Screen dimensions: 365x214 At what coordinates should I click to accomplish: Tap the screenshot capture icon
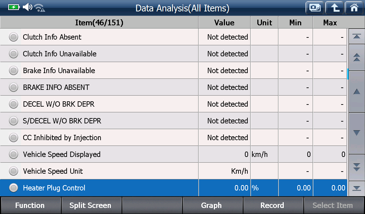click(x=315, y=8)
